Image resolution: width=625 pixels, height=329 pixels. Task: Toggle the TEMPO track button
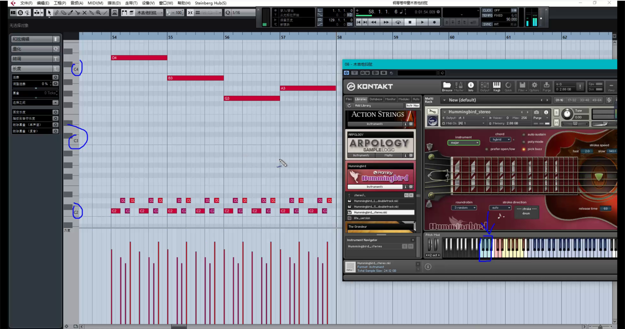point(487,15)
